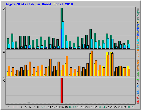Click green day label '30'
141x110 pixels.
[x=128, y=107]
